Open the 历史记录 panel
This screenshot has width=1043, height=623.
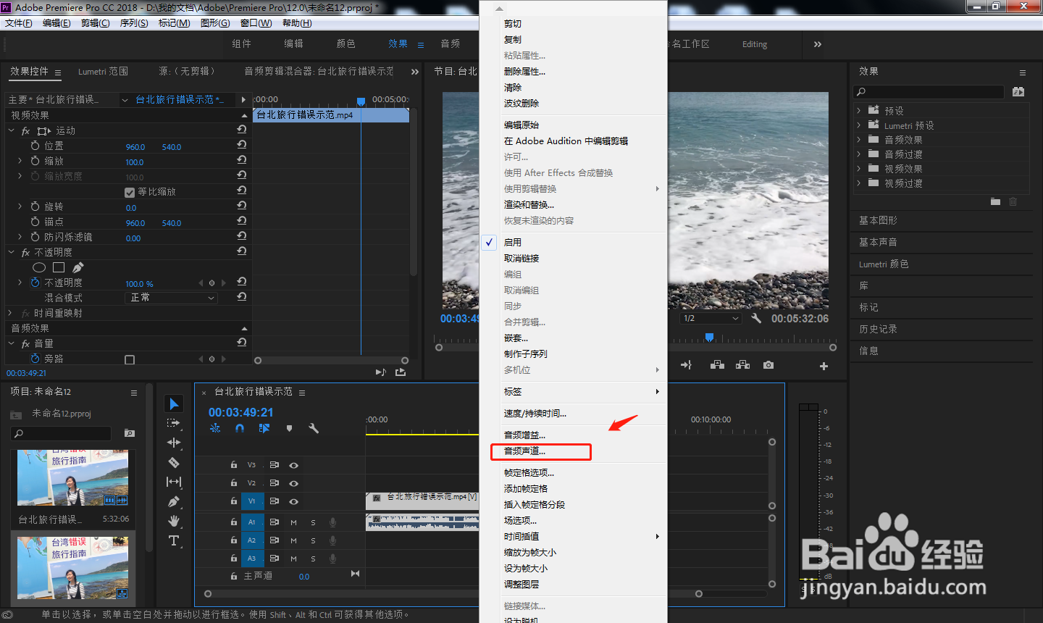878,329
